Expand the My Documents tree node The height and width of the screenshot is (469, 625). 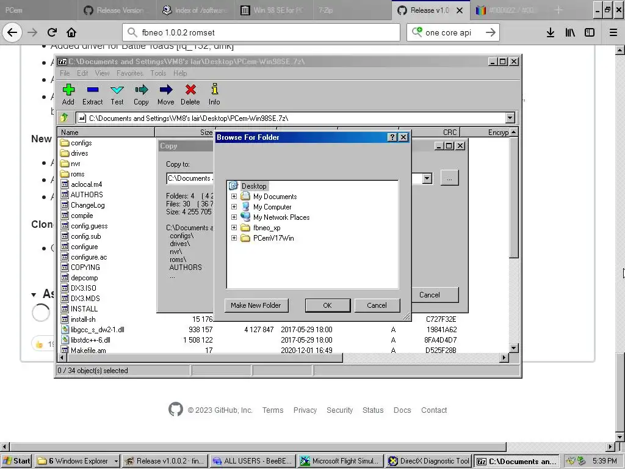tap(234, 197)
